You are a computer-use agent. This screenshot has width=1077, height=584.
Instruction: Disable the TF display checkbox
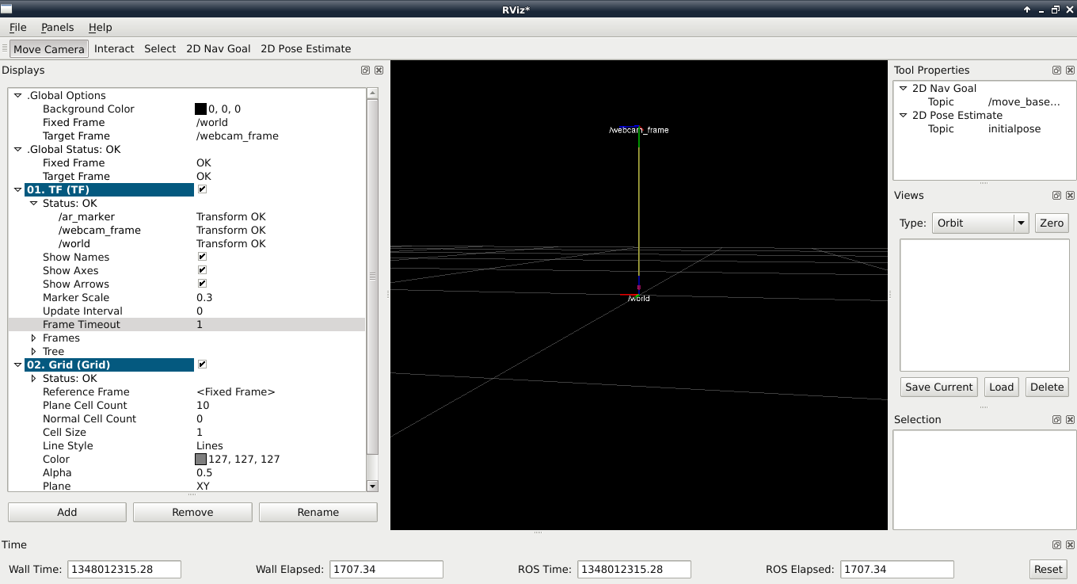click(202, 190)
